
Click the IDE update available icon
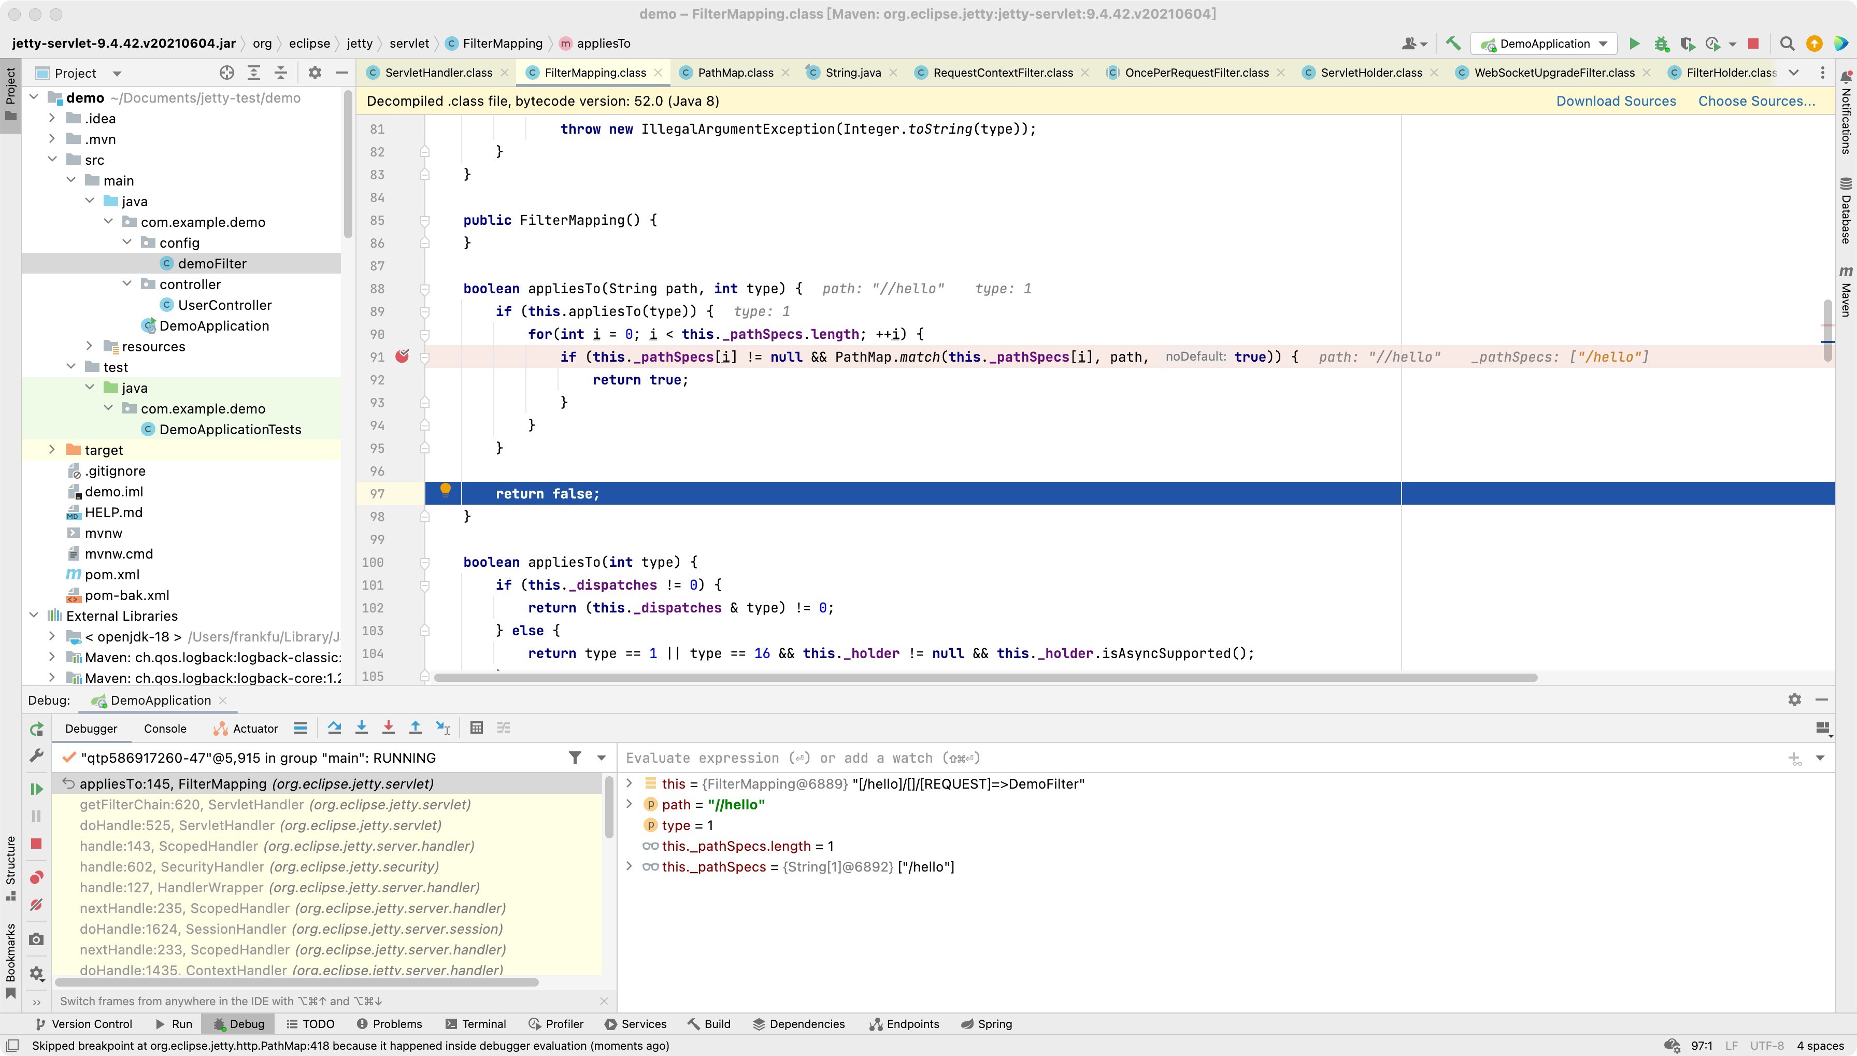(x=1814, y=44)
